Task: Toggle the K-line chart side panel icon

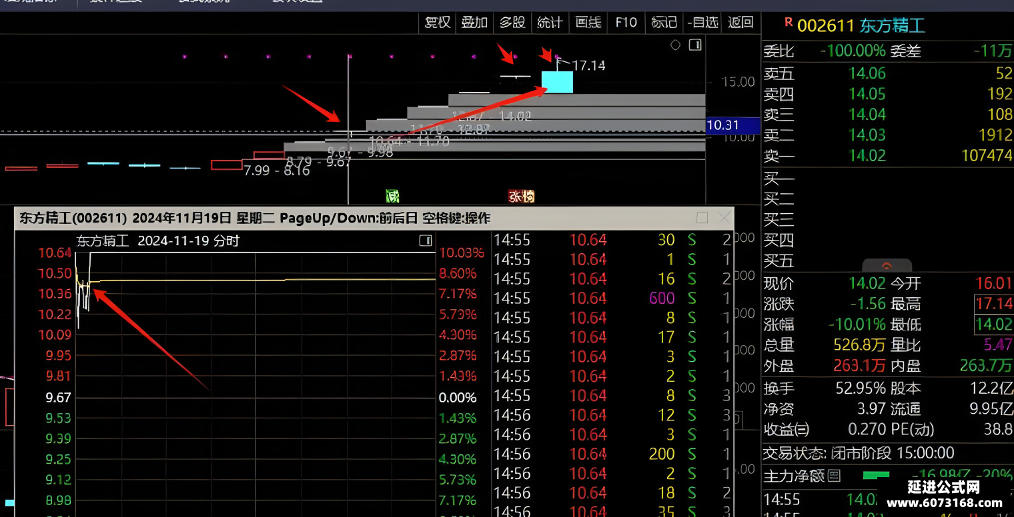Action: point(695,45)
